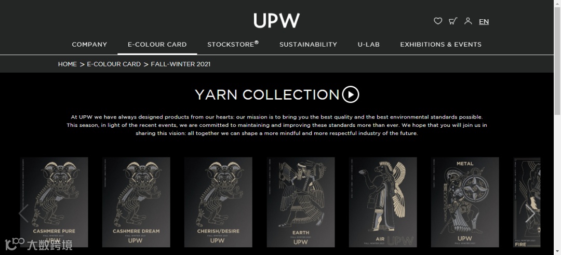
Task: Open EXHIBITIONS & EVENTS menu
Action: (x=441, y=44)
